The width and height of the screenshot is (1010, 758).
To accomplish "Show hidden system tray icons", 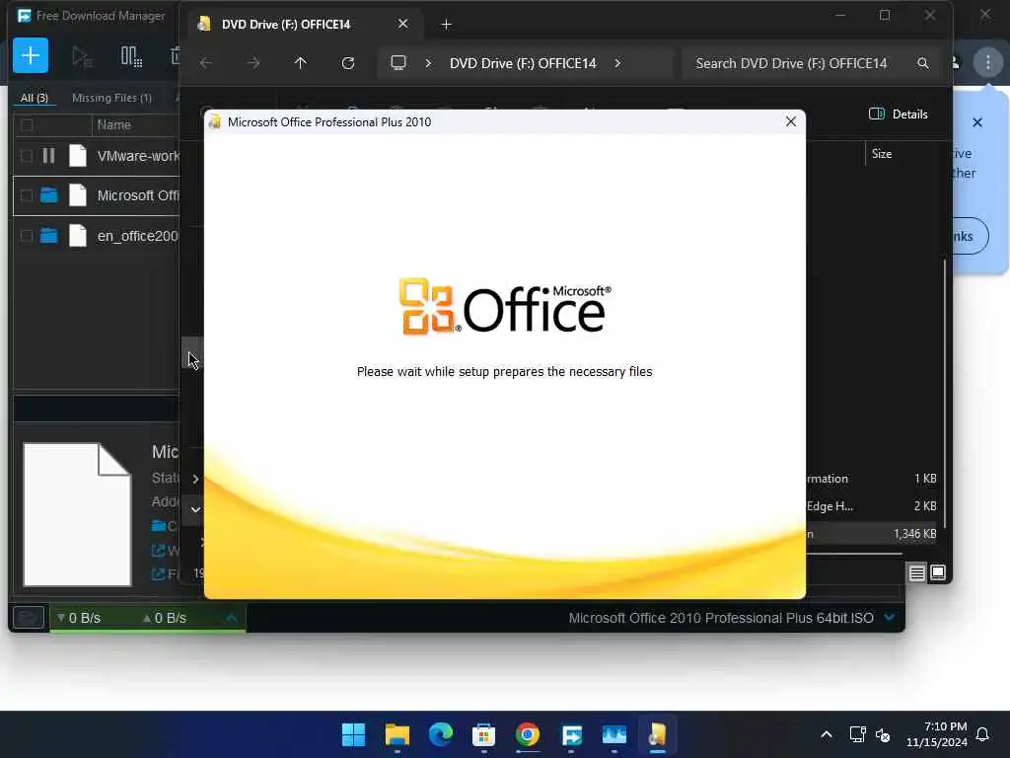I will coord(827,734).
